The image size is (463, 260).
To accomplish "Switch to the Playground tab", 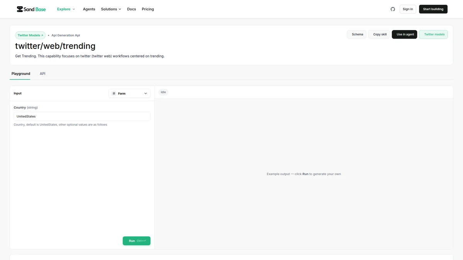I will pyautogui.click(x=21, y=74).
